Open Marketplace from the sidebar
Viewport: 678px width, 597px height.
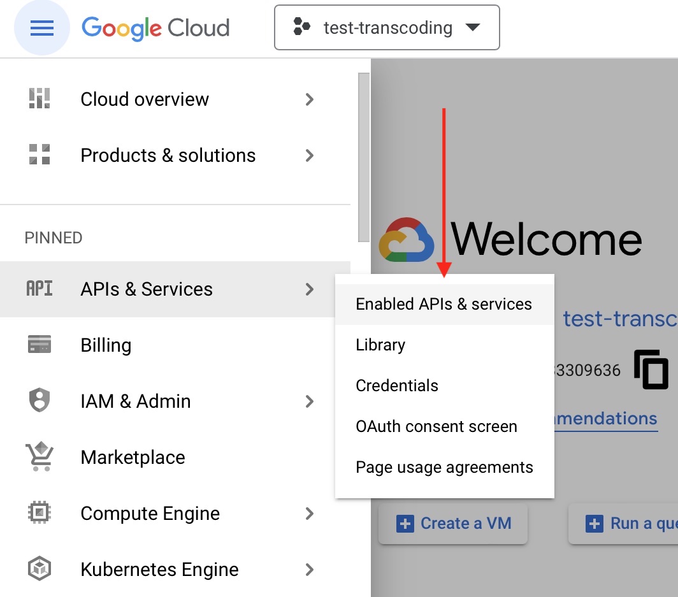(x=175, y=457)
